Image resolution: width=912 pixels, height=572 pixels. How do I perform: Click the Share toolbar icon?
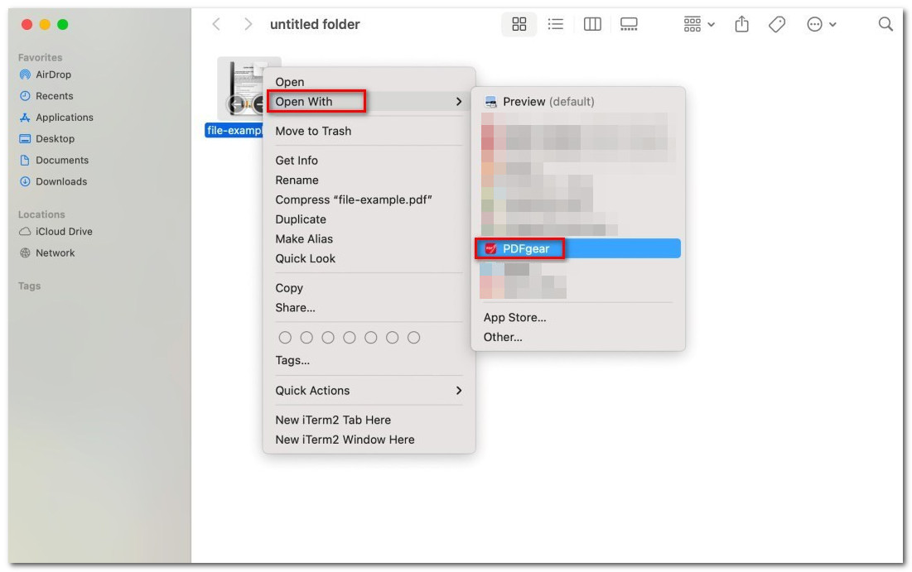741,25
